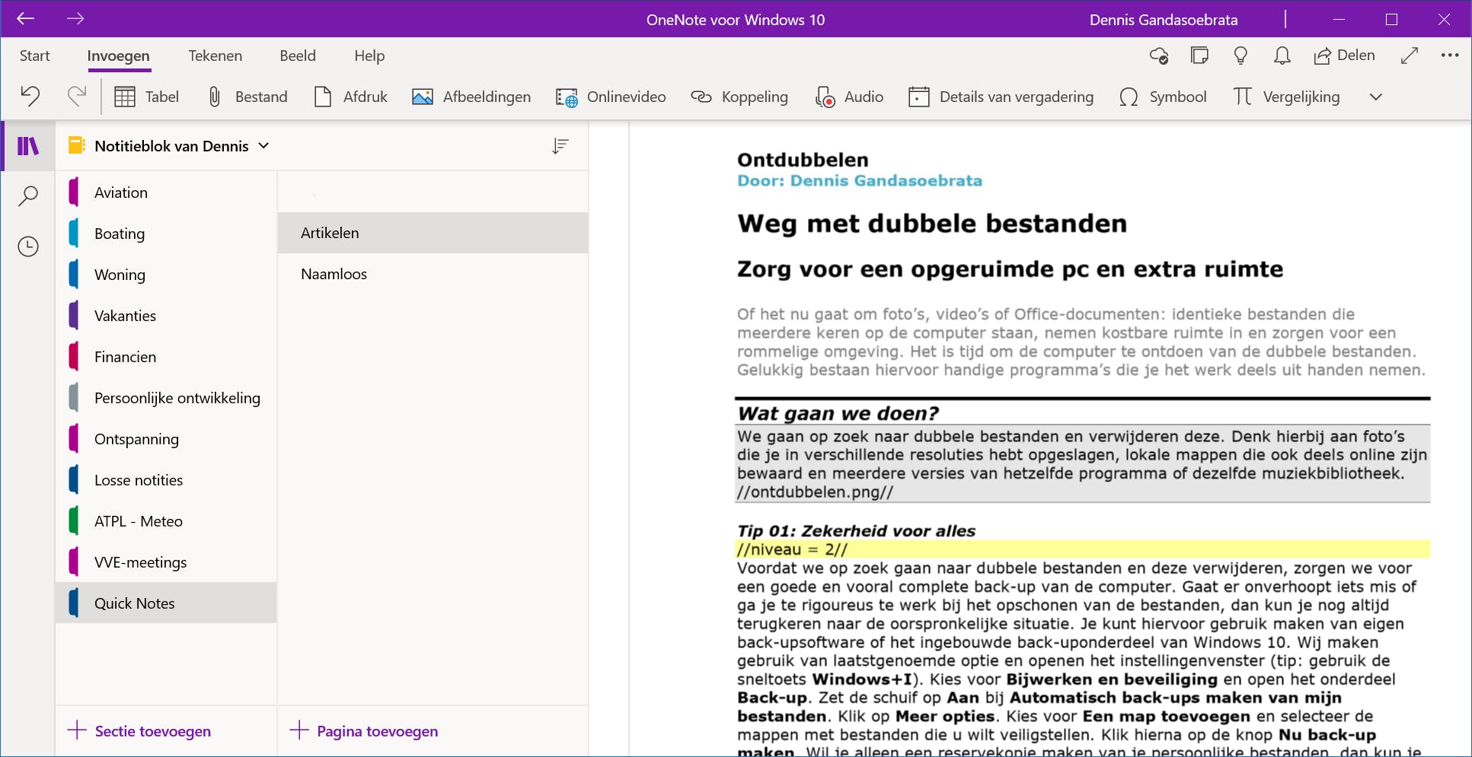Go to the Beeld tab
Screen dimensions: 1472x757
tap(298, 56)
